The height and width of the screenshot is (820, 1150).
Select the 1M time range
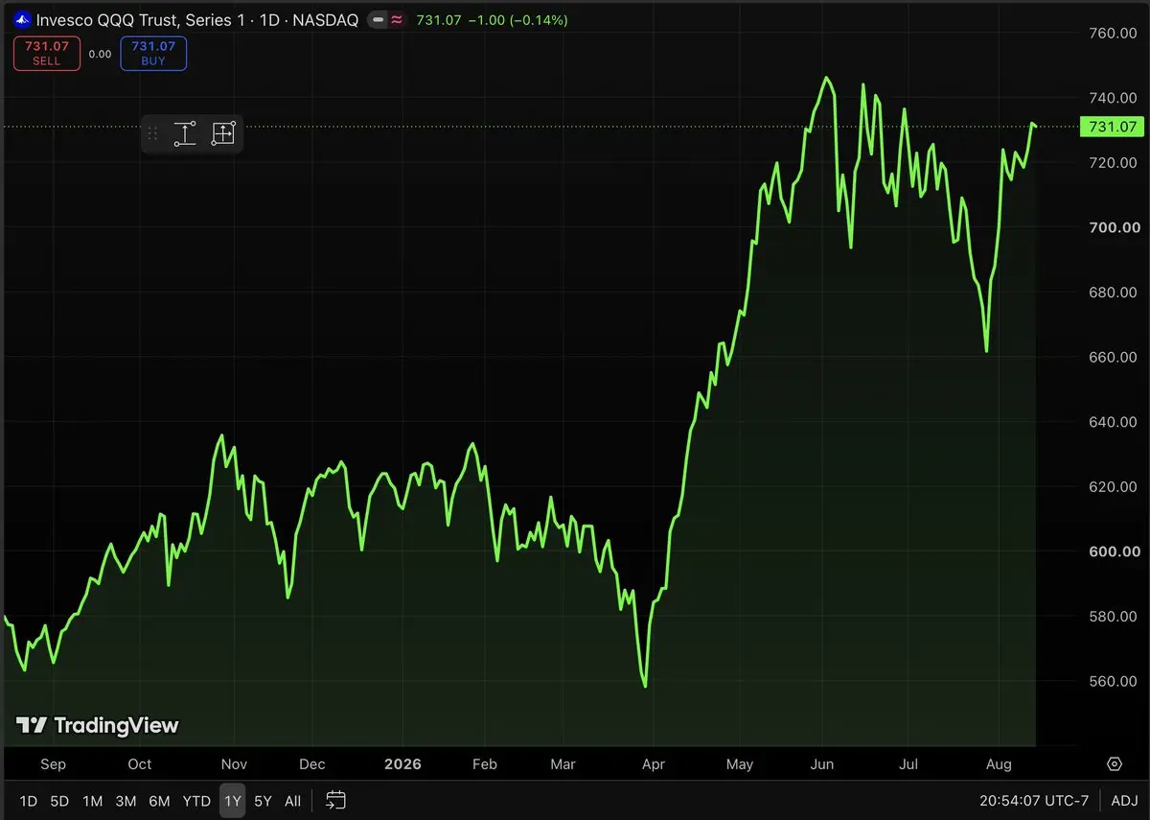92,801
